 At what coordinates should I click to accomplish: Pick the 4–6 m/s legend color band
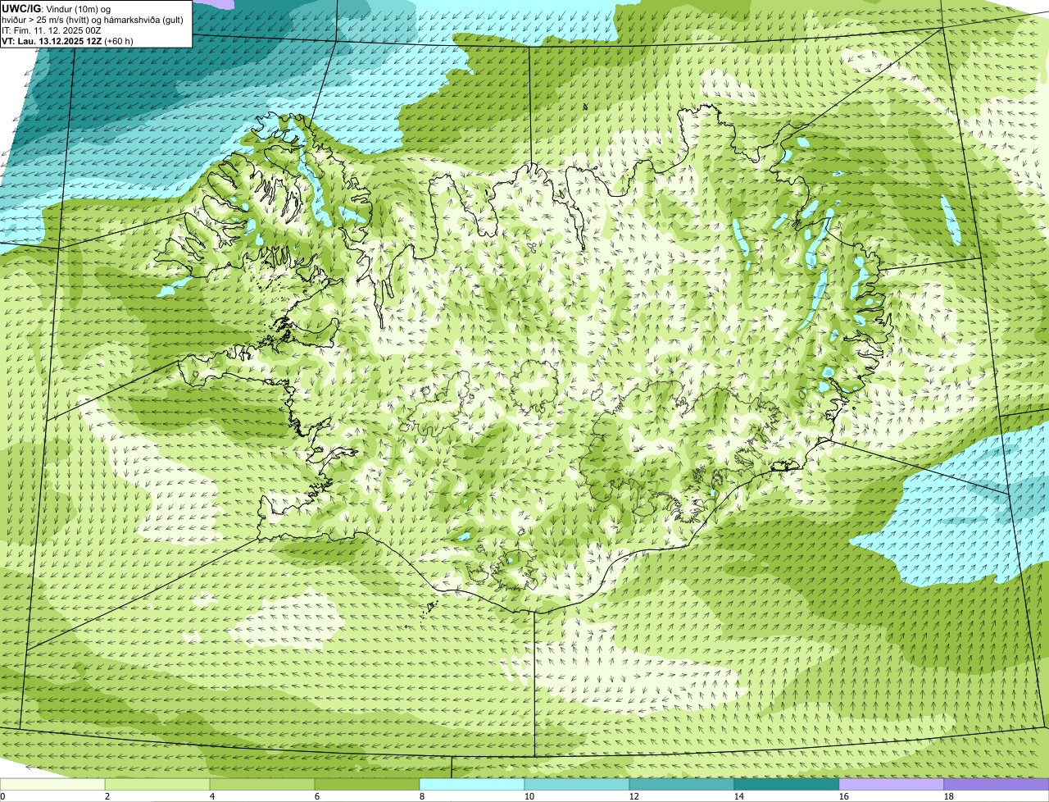click(262, 784)
